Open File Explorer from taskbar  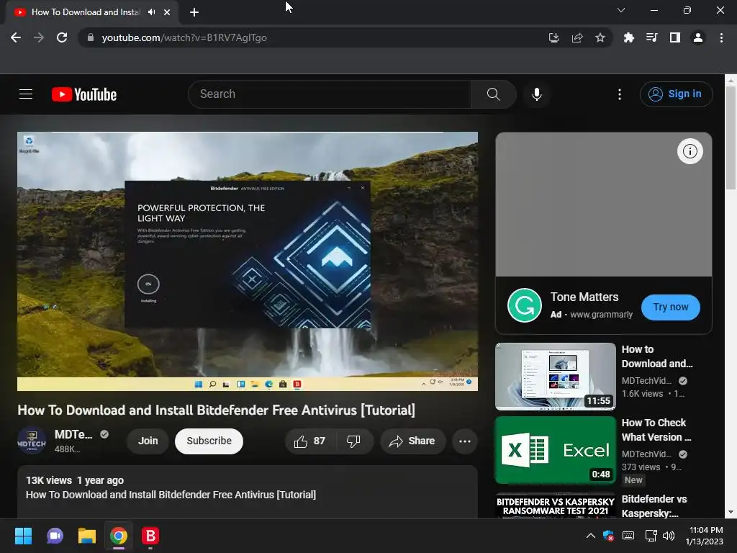[87, 536]
